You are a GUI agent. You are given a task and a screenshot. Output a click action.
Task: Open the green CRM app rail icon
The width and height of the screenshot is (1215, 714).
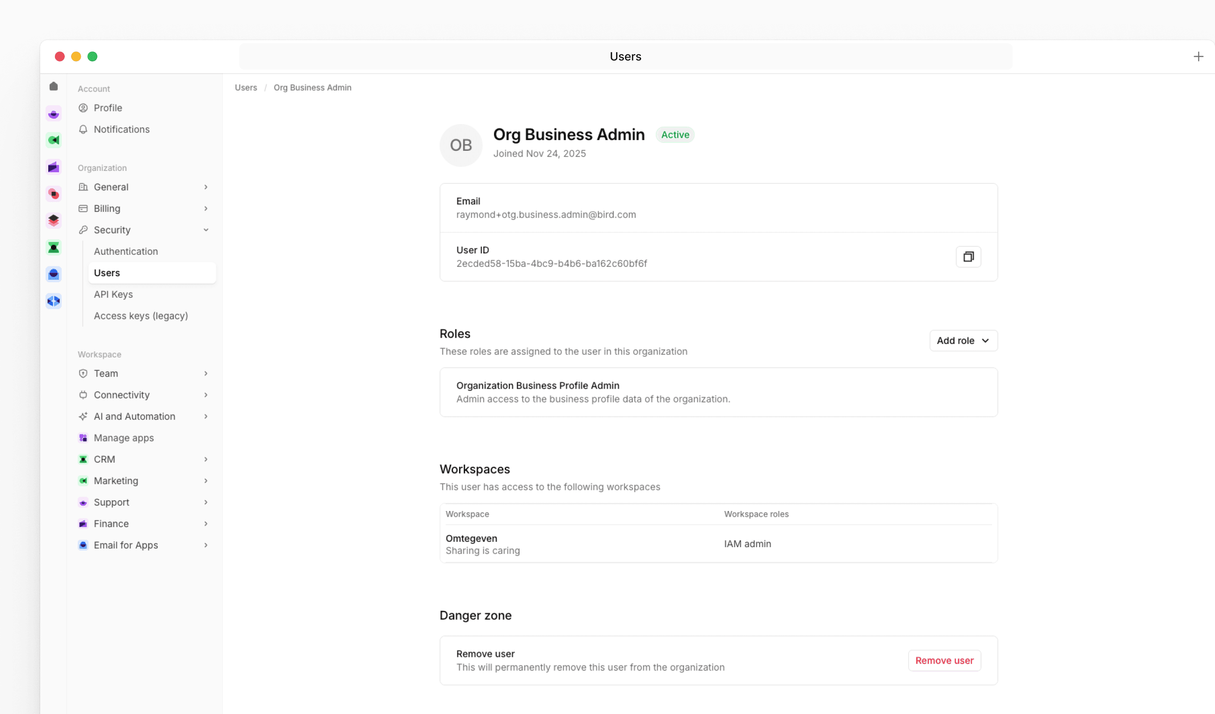point(54,248)
